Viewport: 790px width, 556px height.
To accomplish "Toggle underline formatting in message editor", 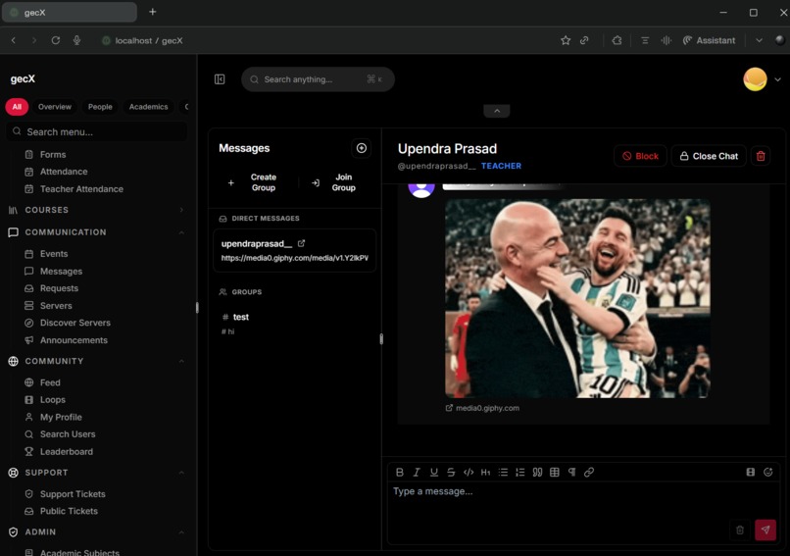I will [x=434, y=473].
